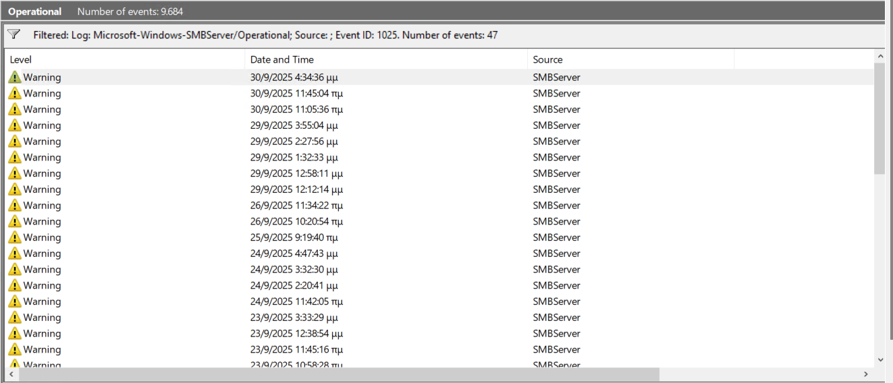Viewport: 893px width, 383px height.
Task: Select the date 23/9/2025 12:38:54 μμ
Action: (x=296, y=334)
